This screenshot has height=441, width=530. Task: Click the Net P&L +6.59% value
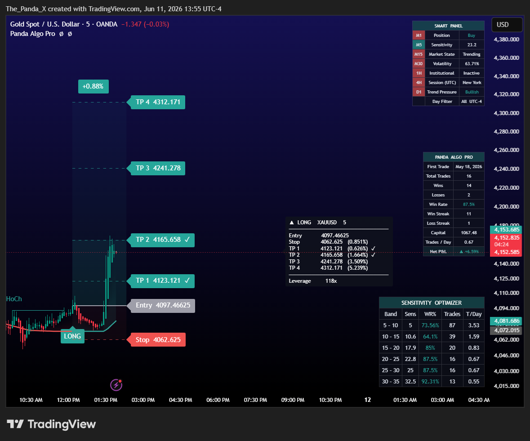pyautogui.click(x=468, y=252)
